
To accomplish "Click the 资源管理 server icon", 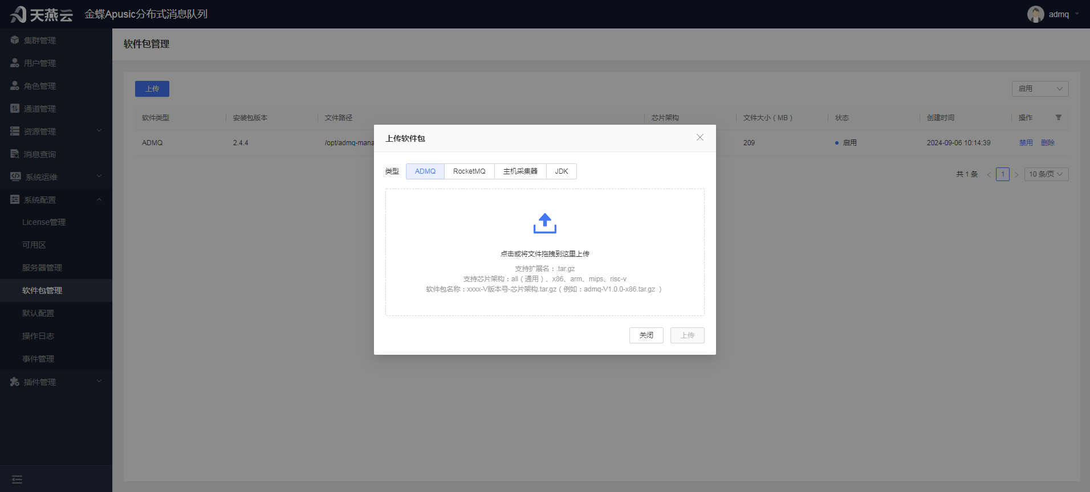I will (15, 131).
